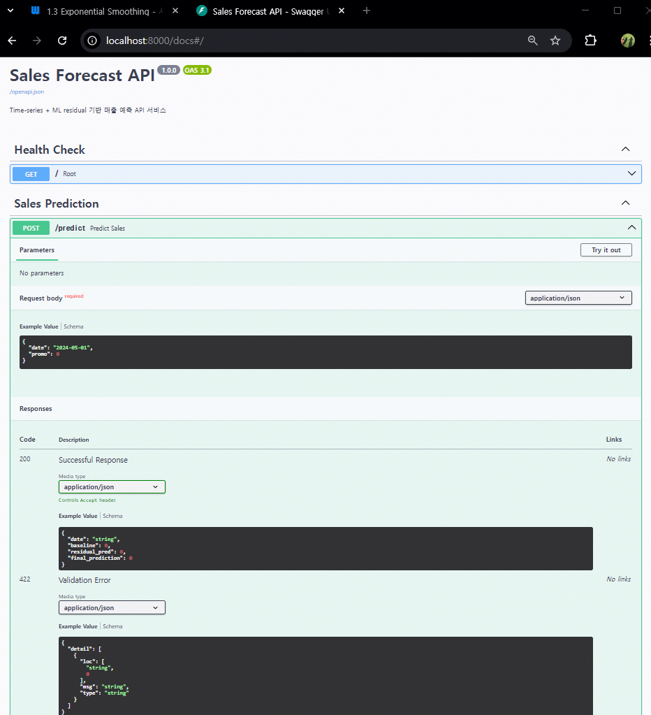
Task: Open the /openapi.json link
Action: click(27, 92)
